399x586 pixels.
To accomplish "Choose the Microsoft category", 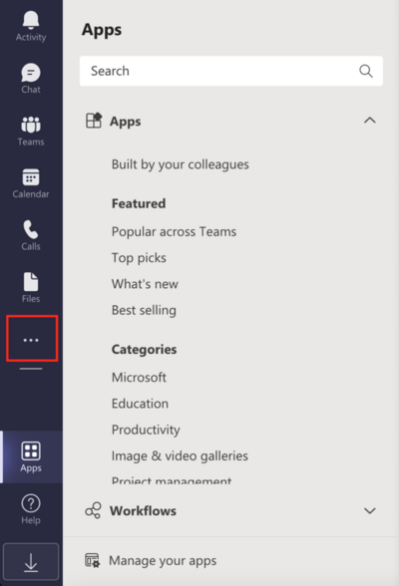I will 139,378.
